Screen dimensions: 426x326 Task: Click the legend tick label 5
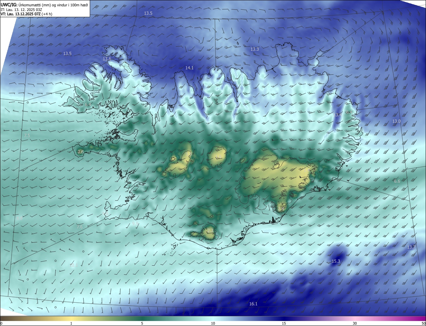[x=142, y=323]
